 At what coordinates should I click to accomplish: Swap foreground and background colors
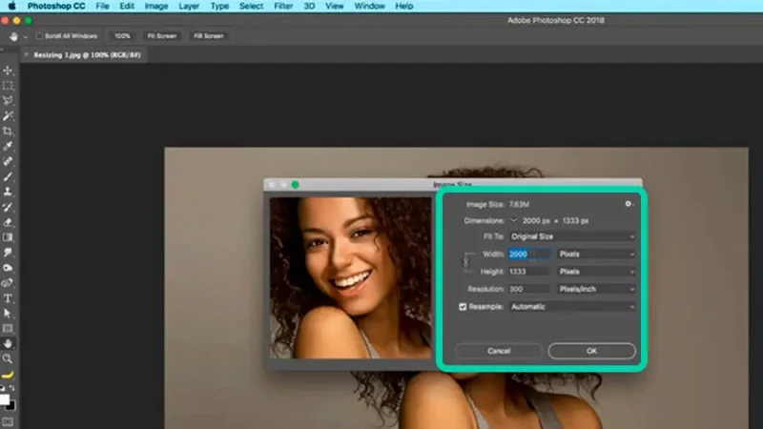12,388
